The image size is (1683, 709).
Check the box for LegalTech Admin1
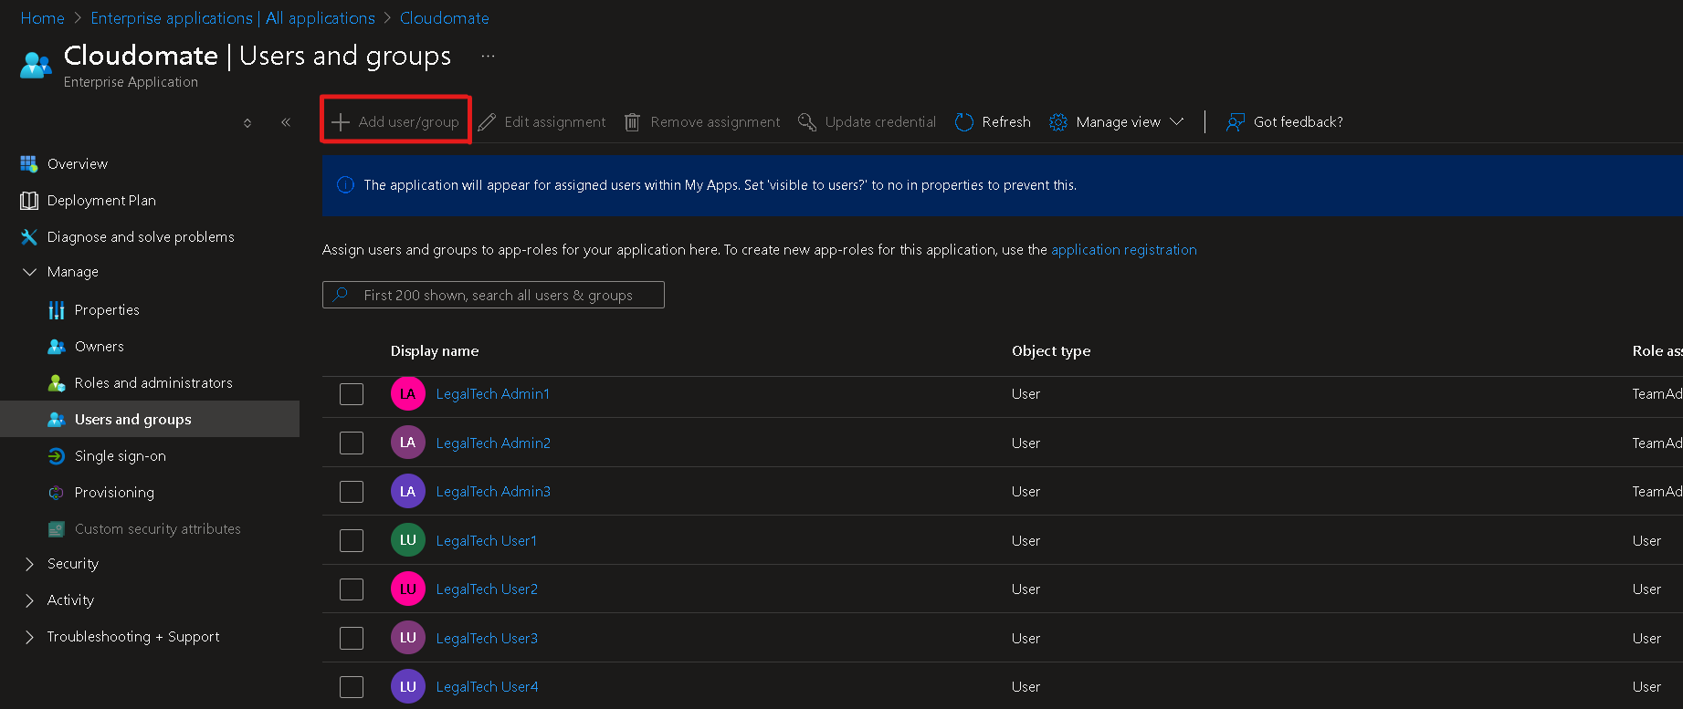pyautogui.click(x=352, y=394)
